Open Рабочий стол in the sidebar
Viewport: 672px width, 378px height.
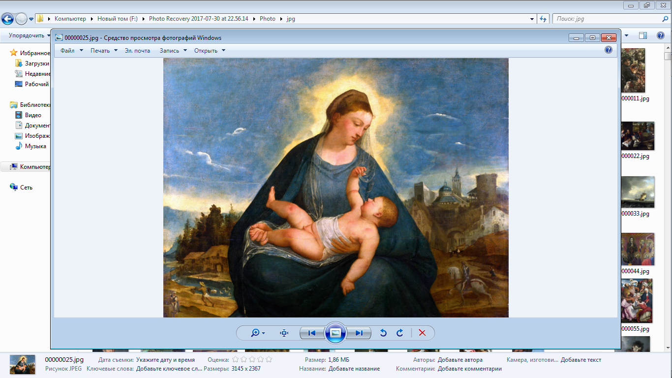point(32,84)
